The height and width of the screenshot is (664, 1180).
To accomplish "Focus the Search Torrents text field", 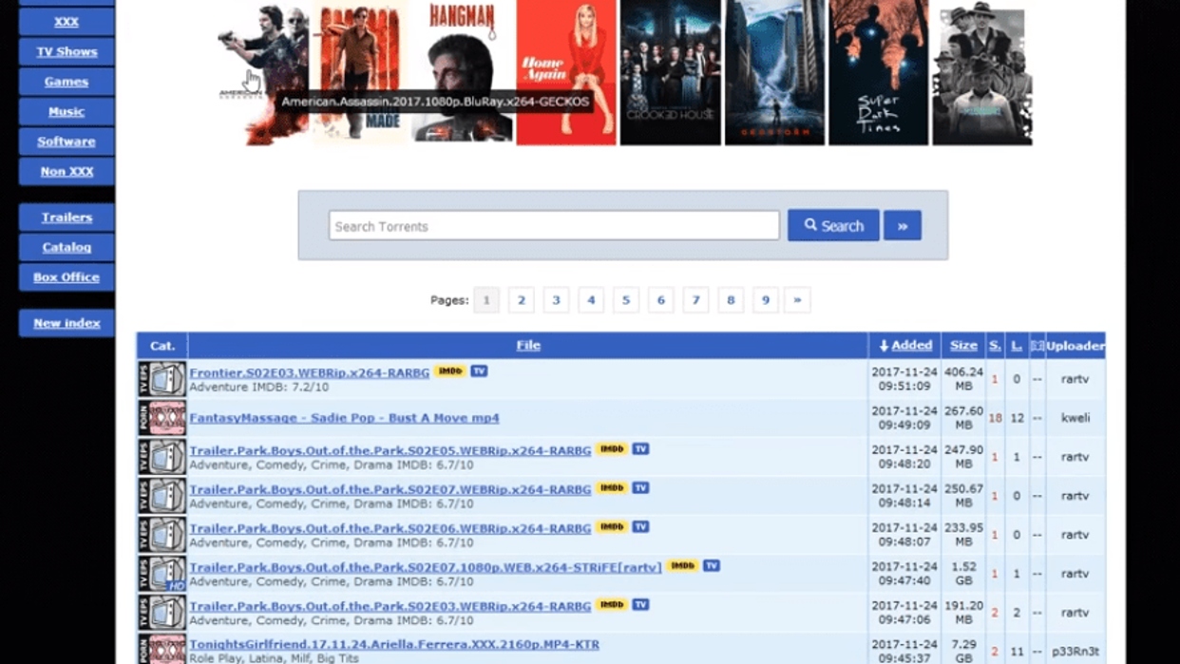I will pyautogui.click(x=554, y=226).
